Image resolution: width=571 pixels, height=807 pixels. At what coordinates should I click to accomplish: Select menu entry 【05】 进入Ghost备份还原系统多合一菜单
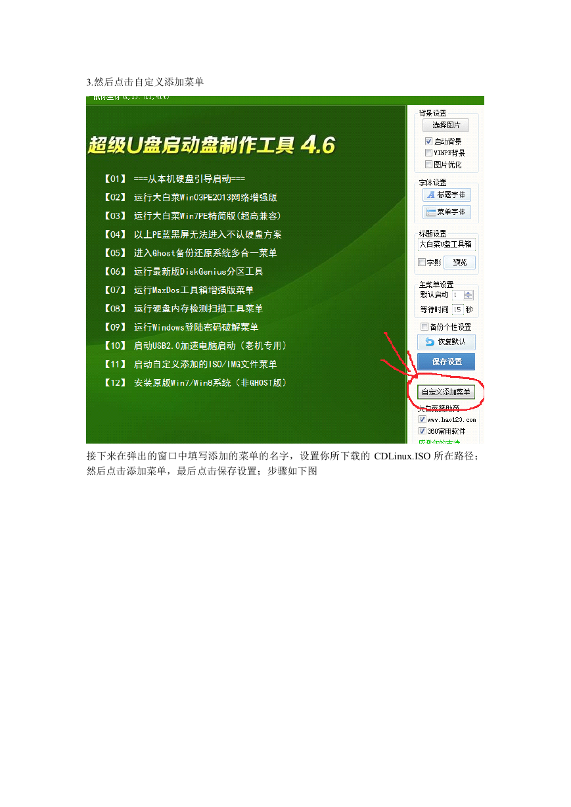coord(189,252)
